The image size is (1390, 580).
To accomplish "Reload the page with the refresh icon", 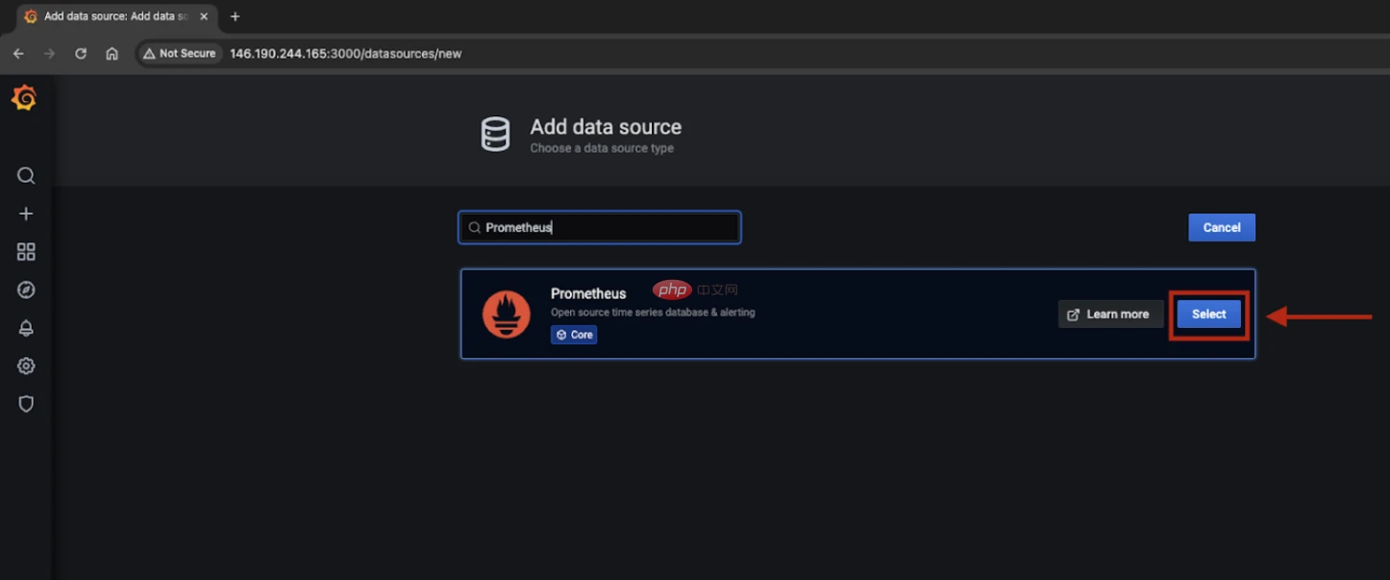I will click(x=81, y=53).
